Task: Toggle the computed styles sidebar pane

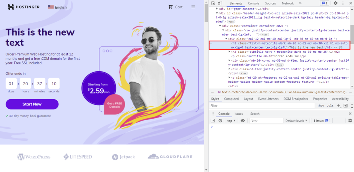Action: [x=345, y=105]
